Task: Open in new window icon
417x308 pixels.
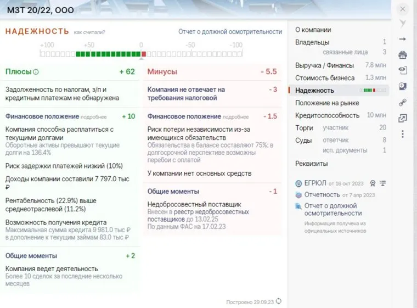Action: pyautogui.click(x=403, y=118)
